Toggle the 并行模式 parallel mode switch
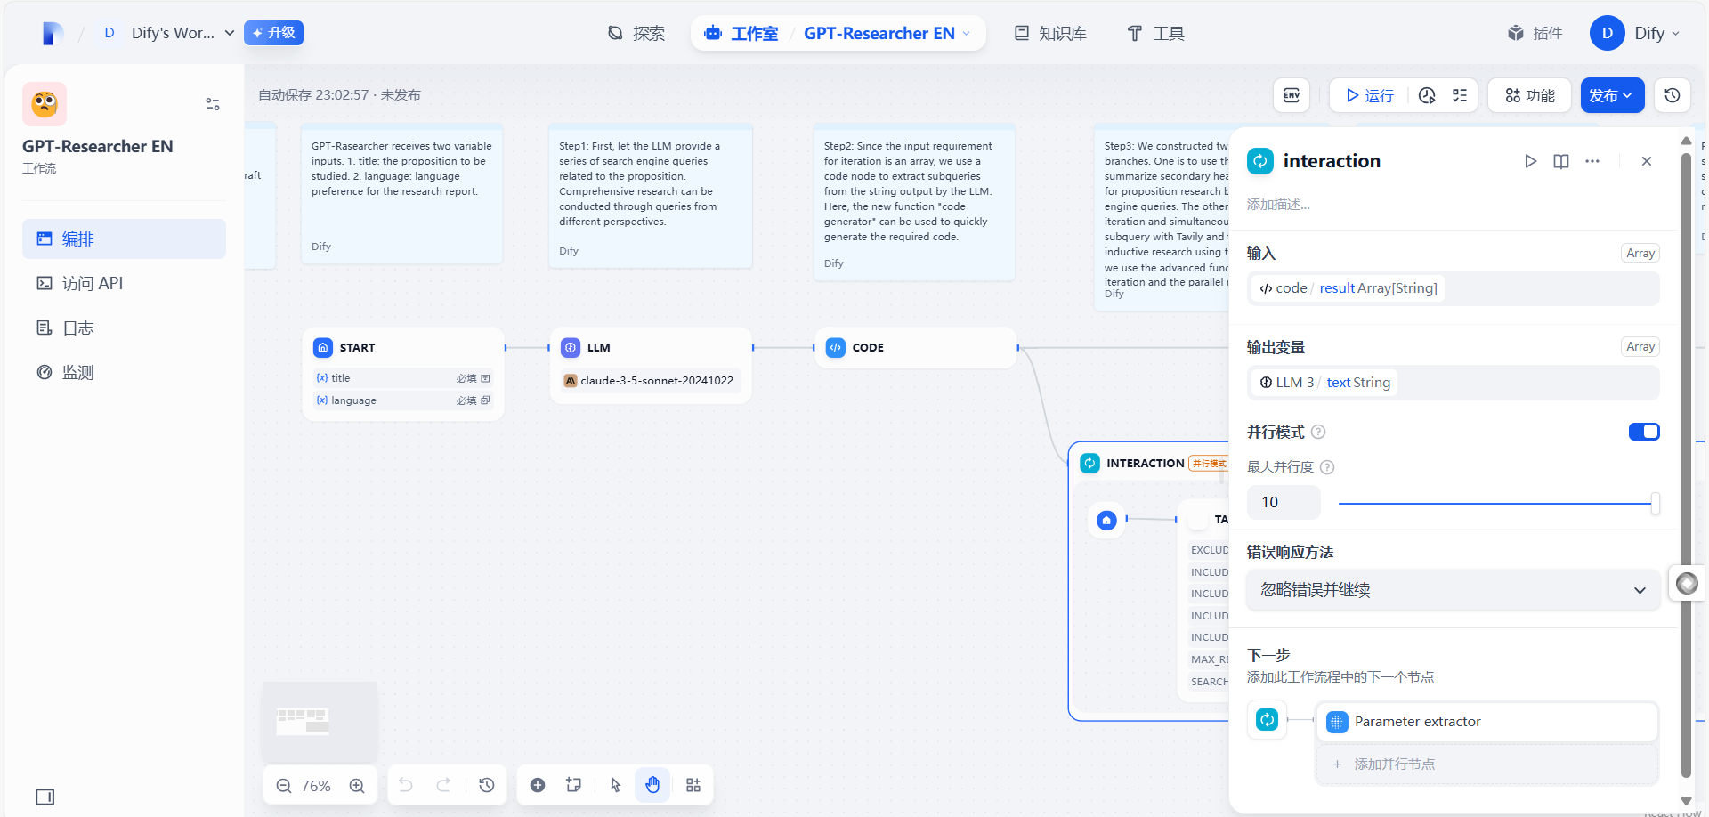The width and height of the screenshot is (1709, 817). 1644,432
